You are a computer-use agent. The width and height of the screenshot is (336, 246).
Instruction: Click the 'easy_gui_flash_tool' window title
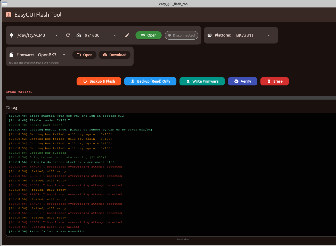click(x=174, y=4)
